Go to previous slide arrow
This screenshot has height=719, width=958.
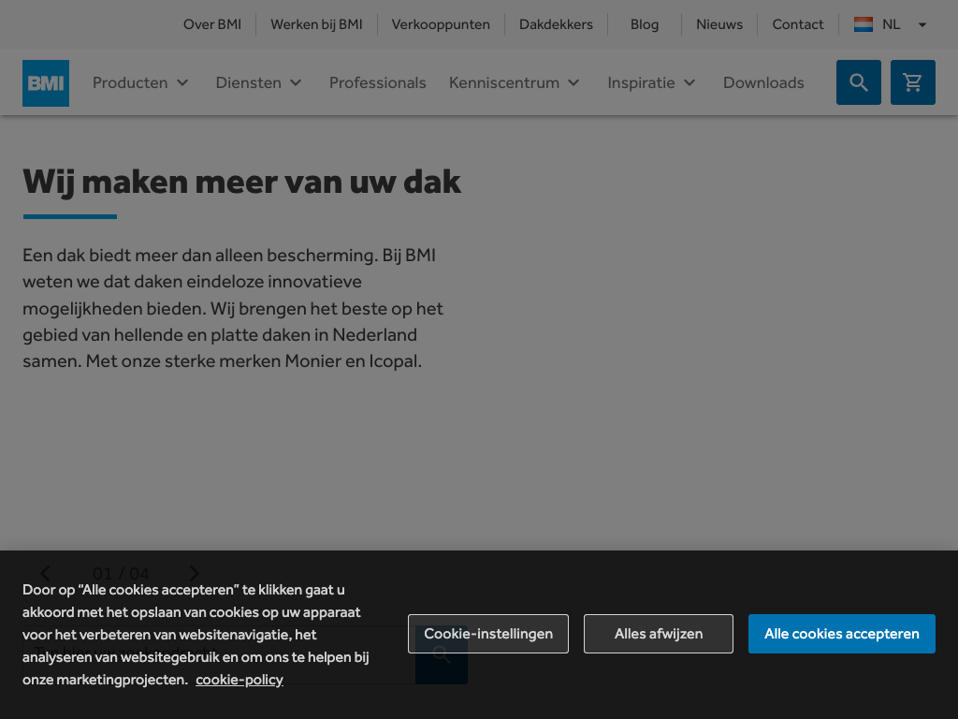45,573
